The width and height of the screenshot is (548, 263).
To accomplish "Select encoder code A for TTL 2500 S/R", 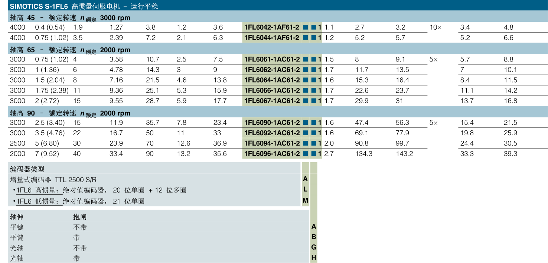I will pos(305,179).
